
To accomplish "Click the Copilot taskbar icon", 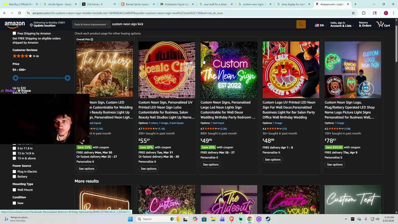I will pyautogui.click(x=195, y=219).
